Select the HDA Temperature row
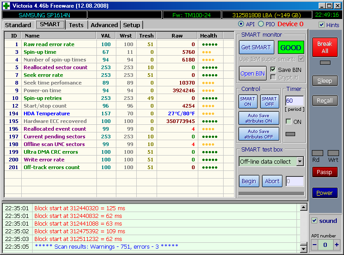The image size is (344, 255). [119, 113]
